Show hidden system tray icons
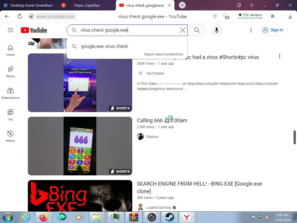The image size is (297, 223). point(247,217)
